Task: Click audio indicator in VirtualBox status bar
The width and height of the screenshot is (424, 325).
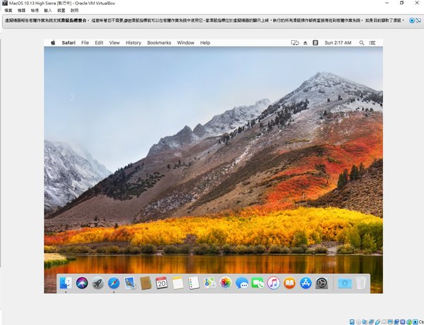Action: (x=364, y=321)
